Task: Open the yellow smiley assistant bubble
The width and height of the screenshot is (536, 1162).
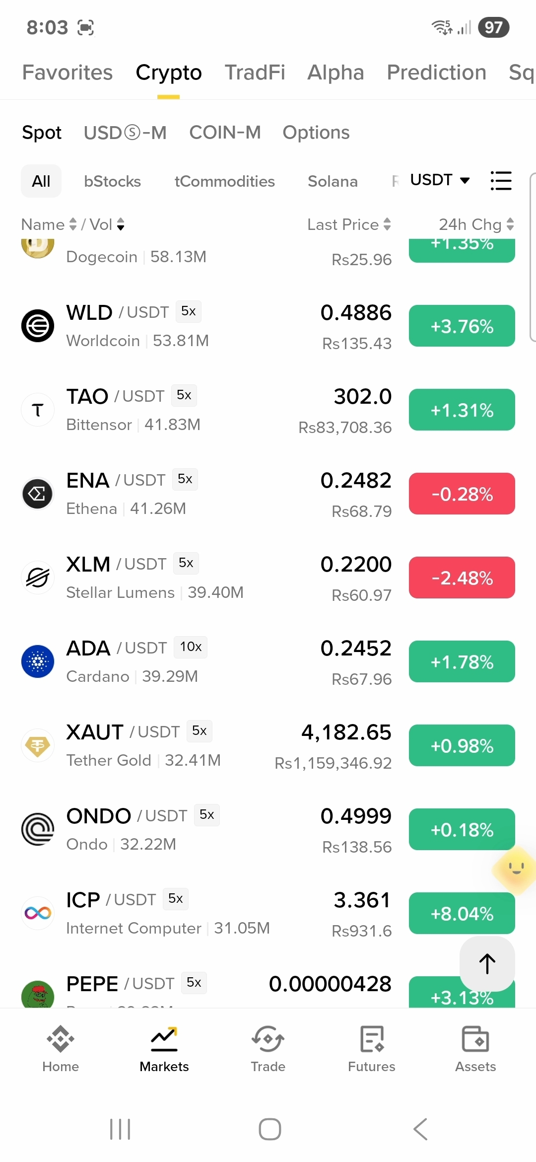Action: pyautogui.click(x=515, y=869)
